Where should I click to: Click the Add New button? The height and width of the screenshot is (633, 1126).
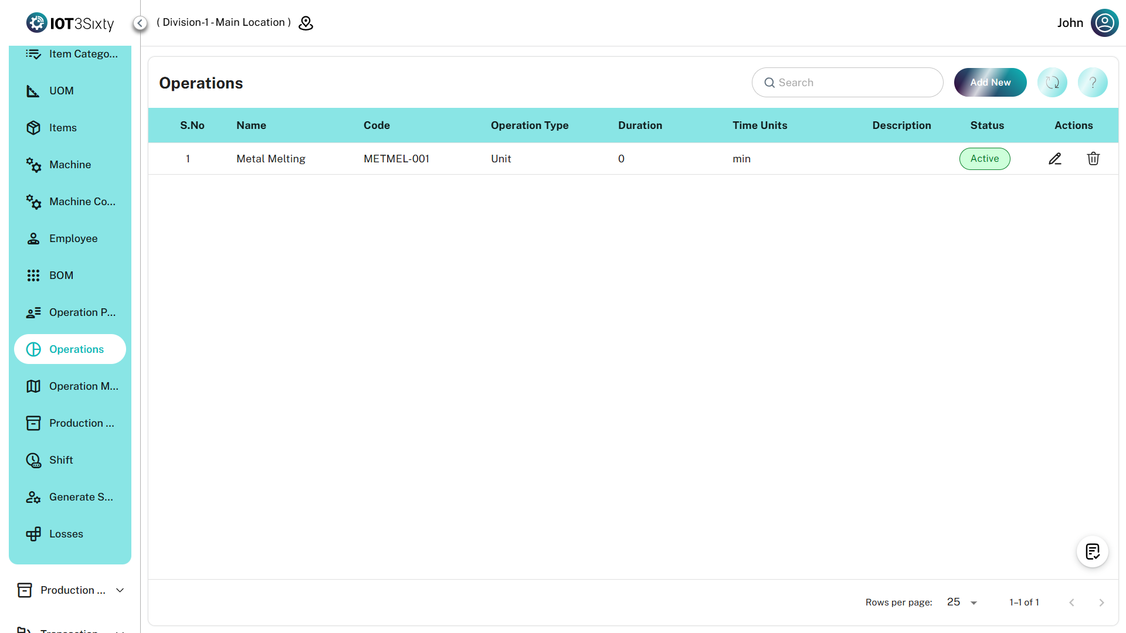coord(990,83)
